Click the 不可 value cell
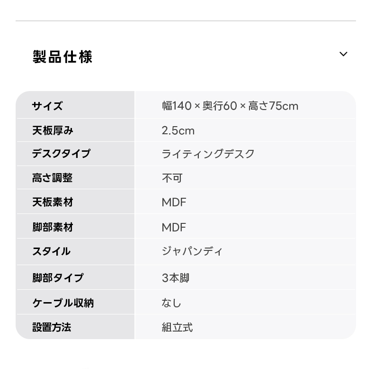The height and width of the screenshot is (369, 374). pyautogui.click(x=172, y=178)
